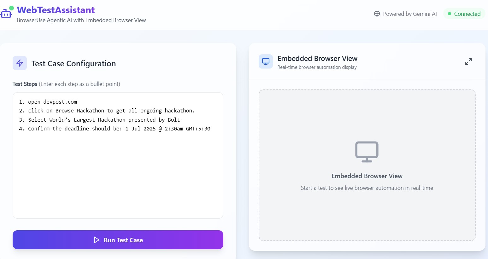
Task: Run the test case with the purple button
Action: (118, 240)
